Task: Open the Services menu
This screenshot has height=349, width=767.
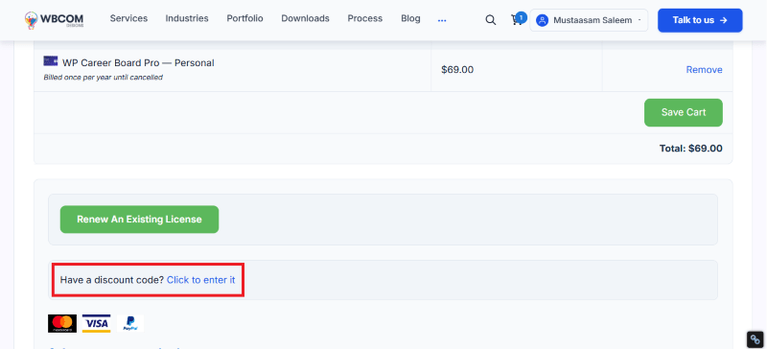Action: point(128,18)
